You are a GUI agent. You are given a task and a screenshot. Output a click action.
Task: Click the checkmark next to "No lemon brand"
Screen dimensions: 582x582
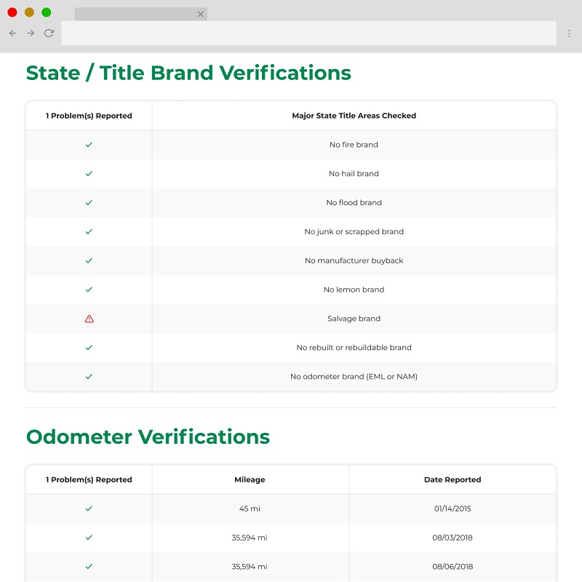tap(88, 290)
